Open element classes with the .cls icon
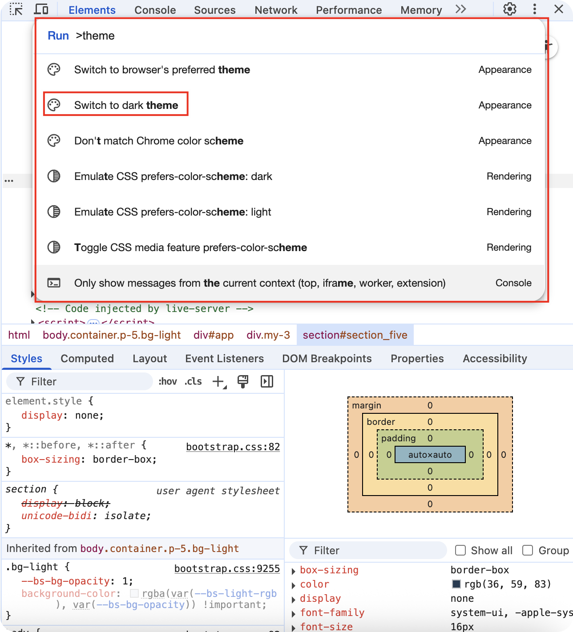Viewport: 573px width, 632px height. point(192,381)
